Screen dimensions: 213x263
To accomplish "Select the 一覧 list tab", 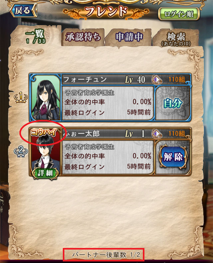I will click(x=36, y=36).
